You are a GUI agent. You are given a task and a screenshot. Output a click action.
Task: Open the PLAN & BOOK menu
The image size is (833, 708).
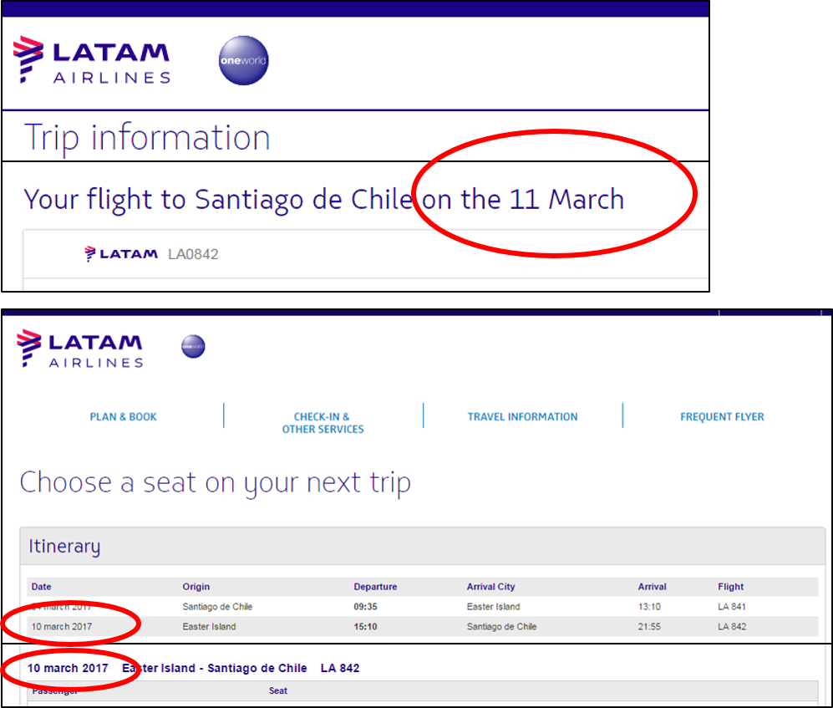pos(124,417)
